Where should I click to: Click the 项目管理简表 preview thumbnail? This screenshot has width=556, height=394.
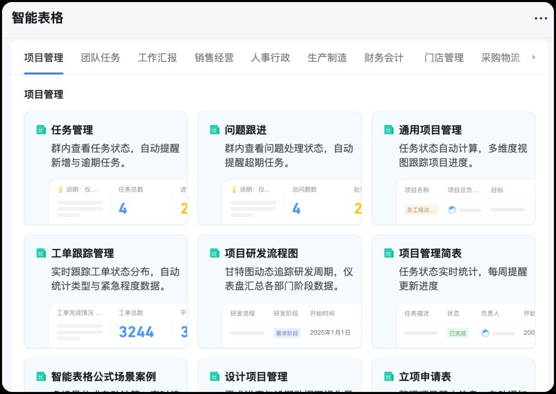point(466,325)
